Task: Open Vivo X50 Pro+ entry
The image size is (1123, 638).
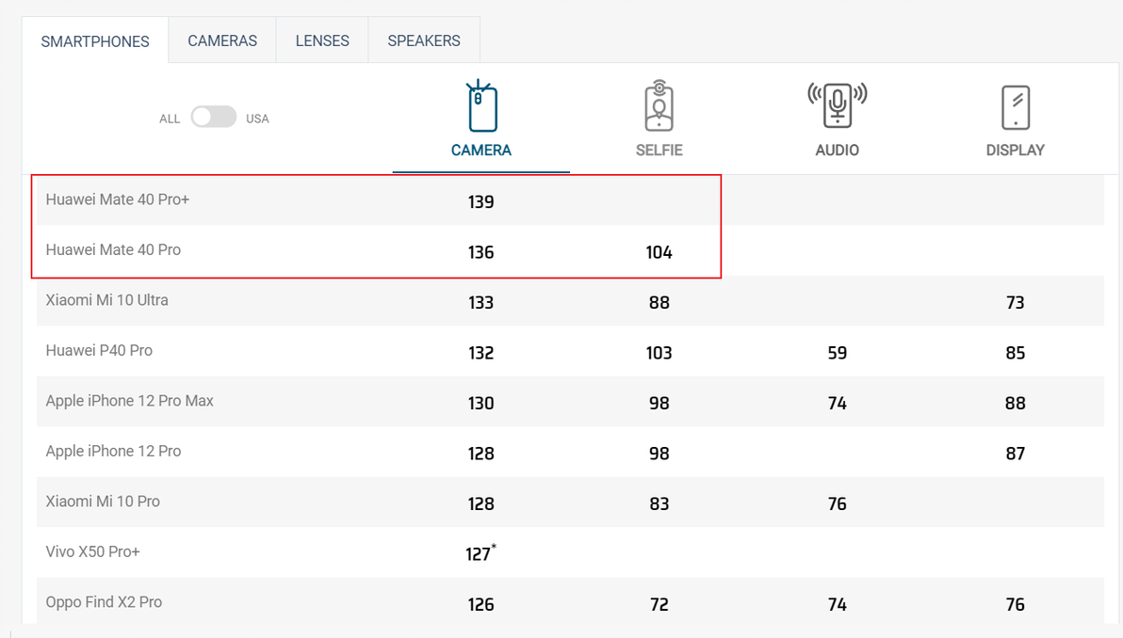Action: (x=93, y=551)
